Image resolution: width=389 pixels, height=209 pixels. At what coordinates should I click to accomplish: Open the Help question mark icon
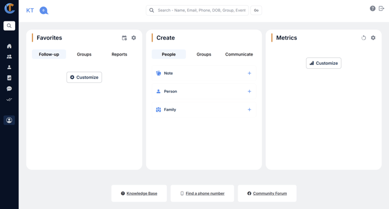tap(373, 9)
